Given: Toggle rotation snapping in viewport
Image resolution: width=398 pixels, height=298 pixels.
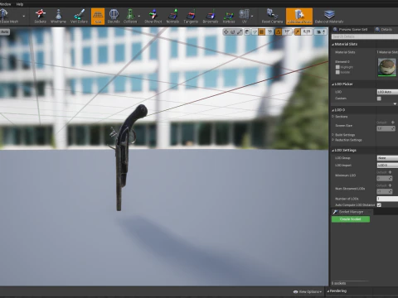Looking at the screenshot, I should coord(278,31).
